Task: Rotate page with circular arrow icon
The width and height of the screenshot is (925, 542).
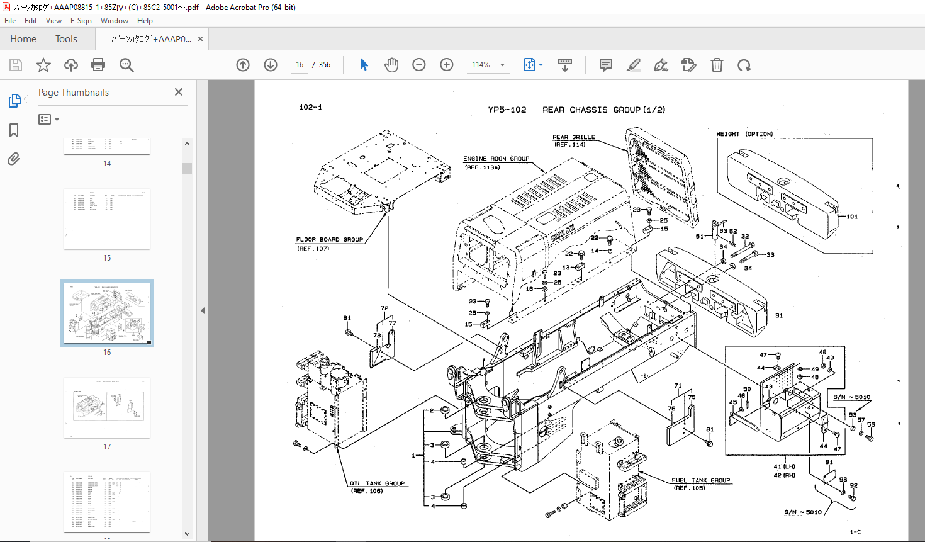Action: pos(744,65)
